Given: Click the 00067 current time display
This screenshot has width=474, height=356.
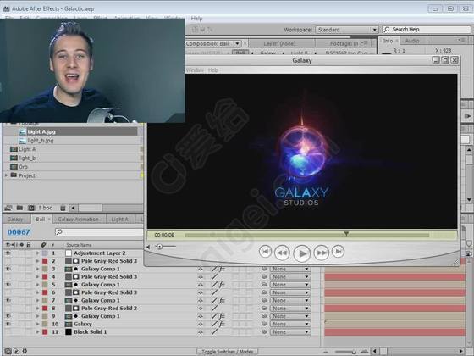Looking at the screenshot, I should [x=19, y=232].
